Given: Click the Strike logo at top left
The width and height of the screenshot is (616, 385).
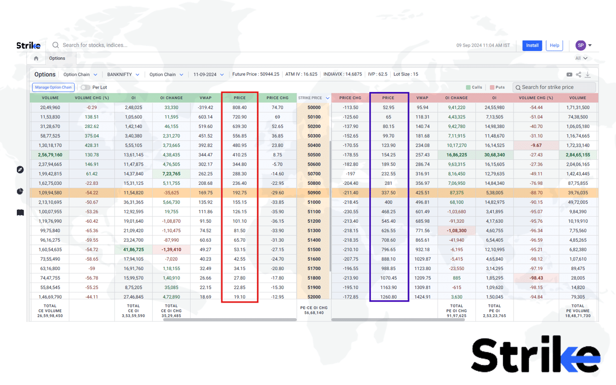Looking at the screenshot, I should [28, 45].
